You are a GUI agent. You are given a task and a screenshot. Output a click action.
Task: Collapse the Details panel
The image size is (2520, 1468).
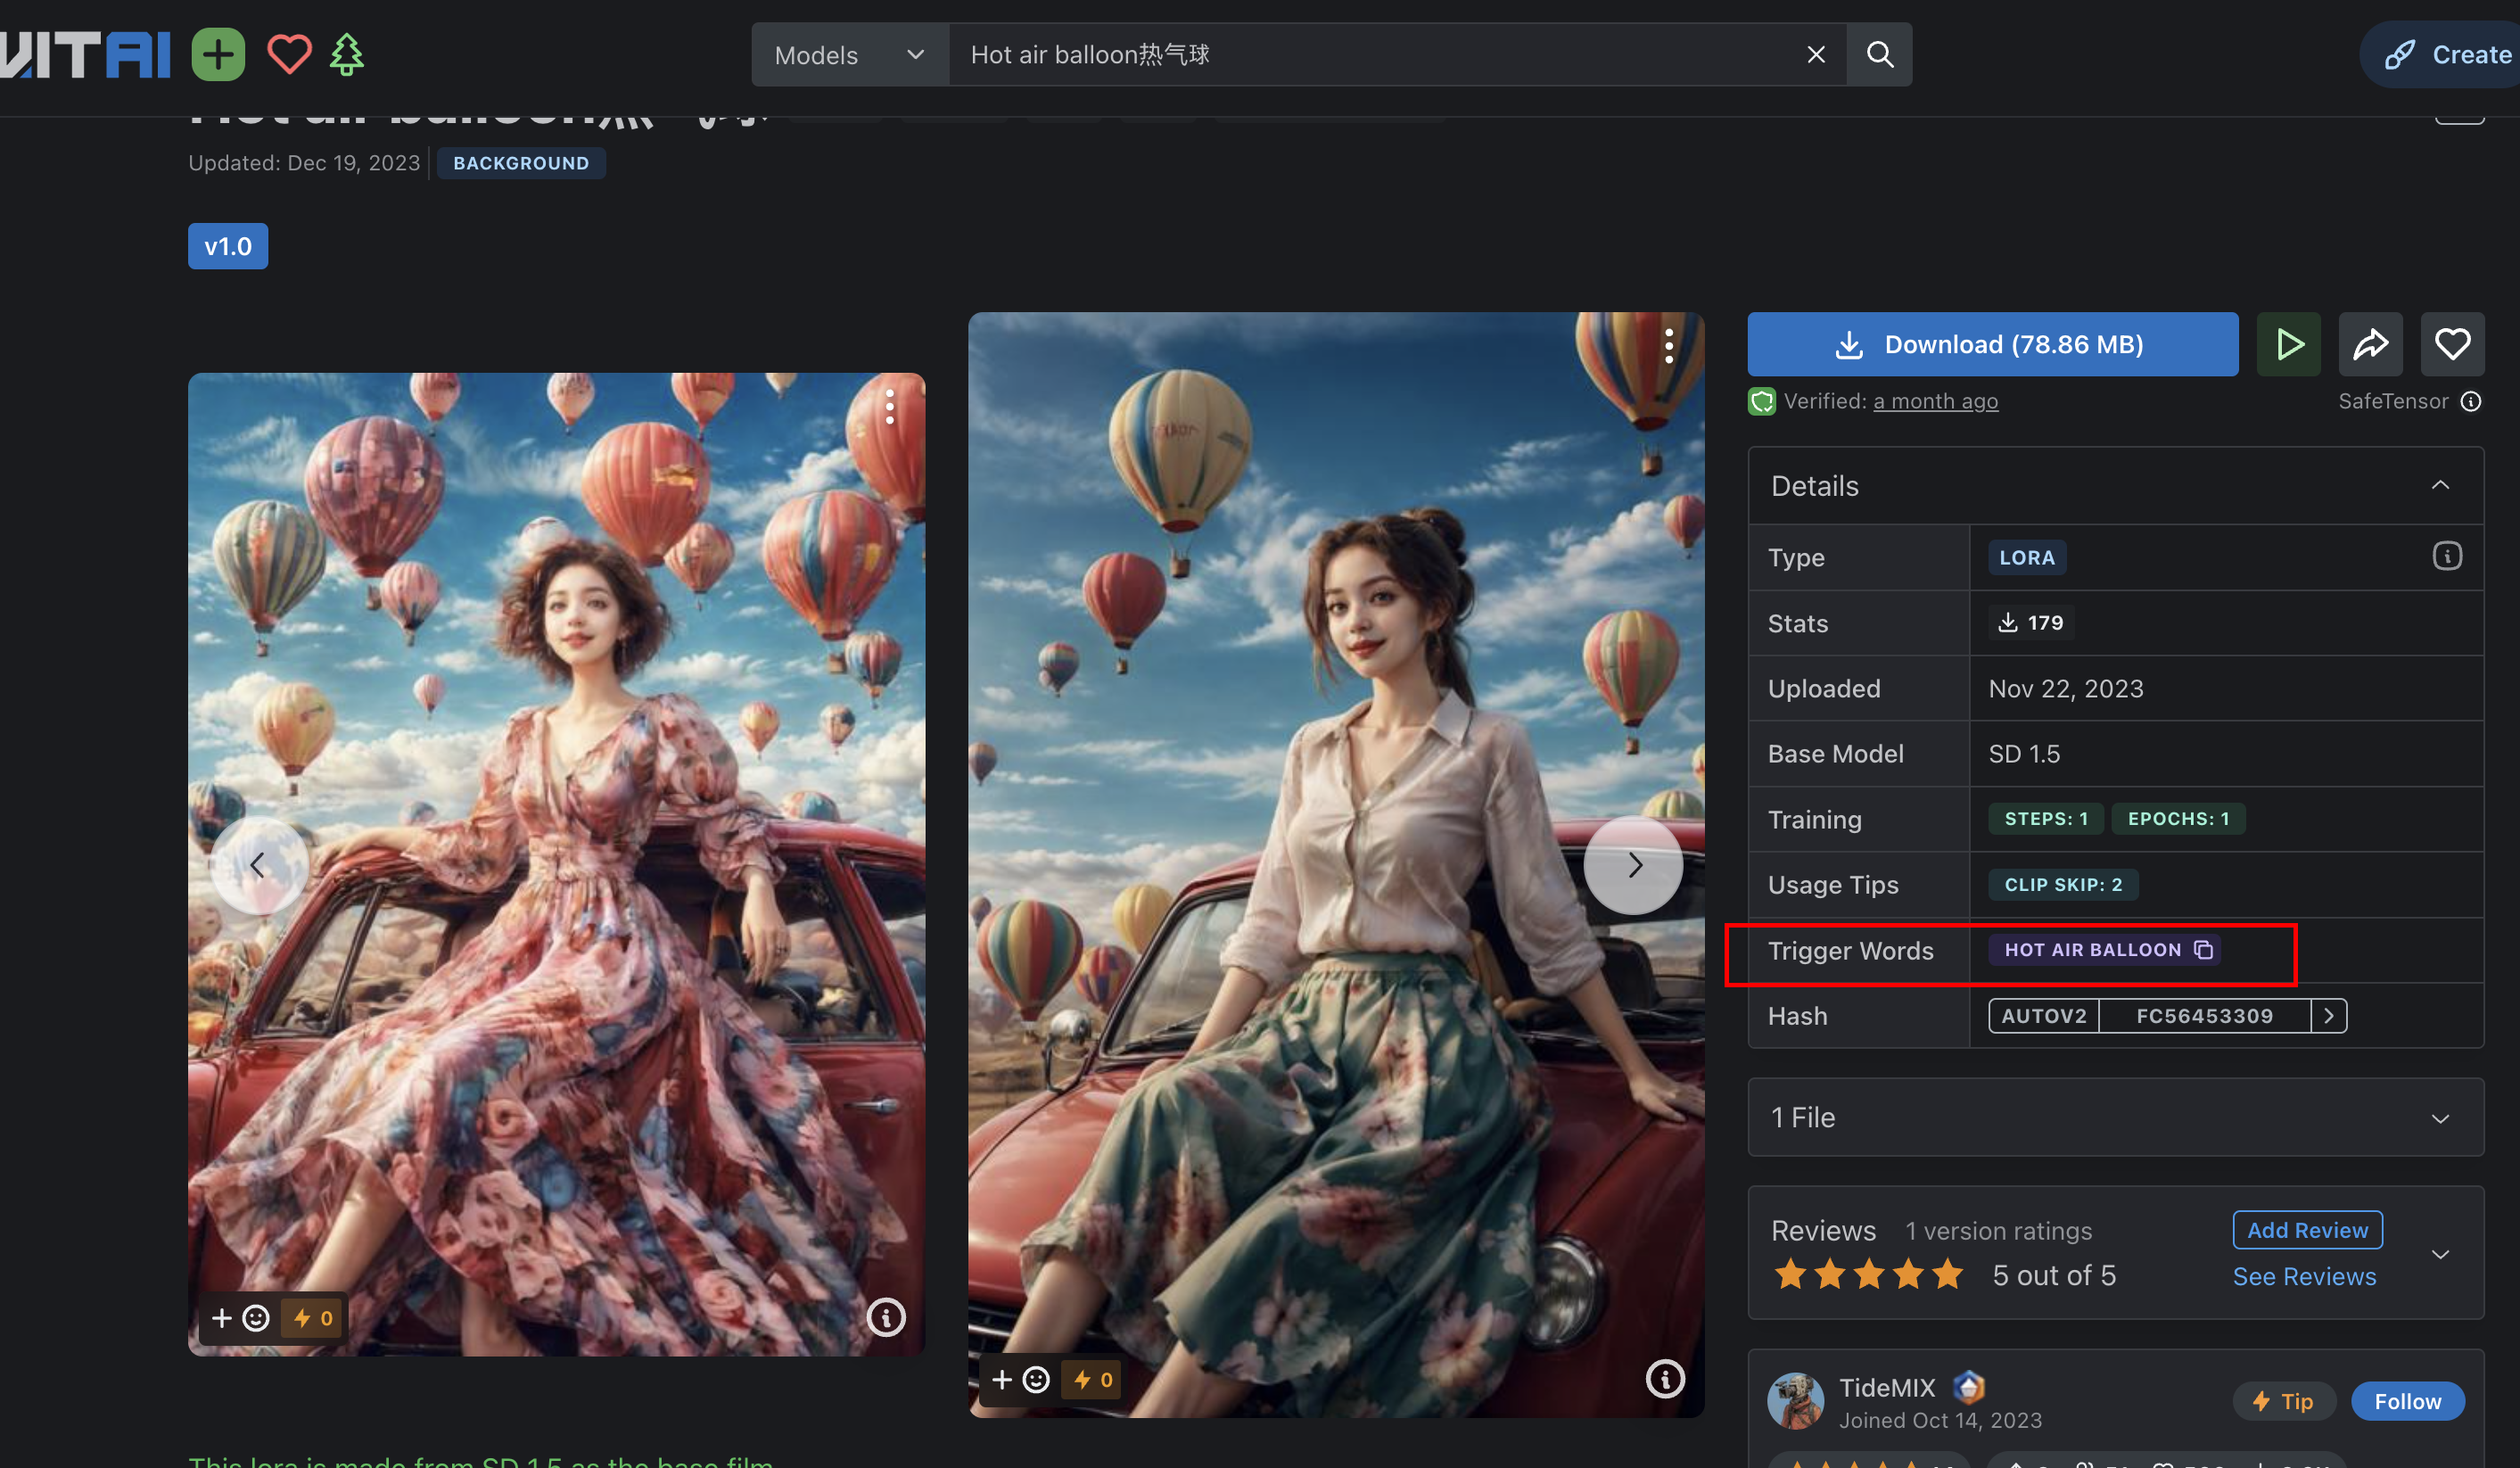pyautogui.click(x=2440, y=485)
